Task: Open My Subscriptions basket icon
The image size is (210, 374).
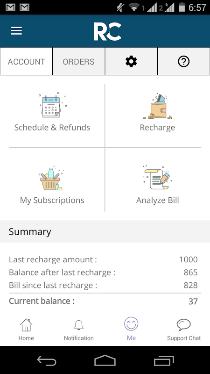Action: tap(52, 179)
